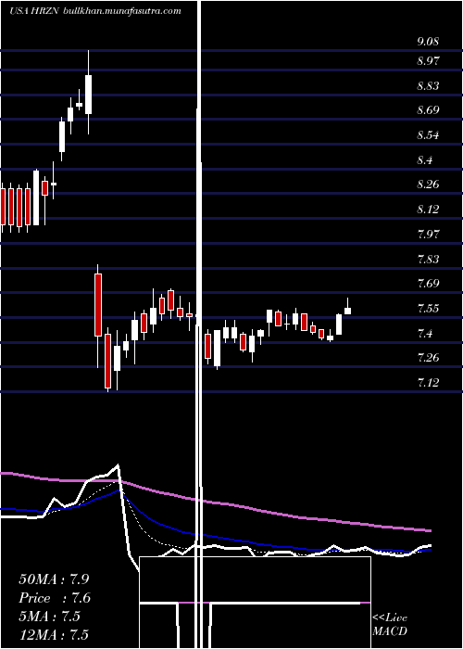Click the 8.97 price axis label
The height and width of the screenshot is (649, 463).
(428, 61)
